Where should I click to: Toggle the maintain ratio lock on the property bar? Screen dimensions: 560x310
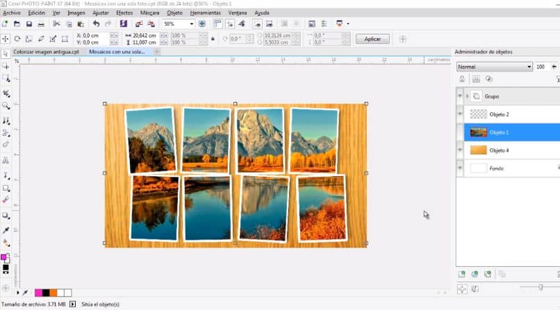[x=213, y=39]
